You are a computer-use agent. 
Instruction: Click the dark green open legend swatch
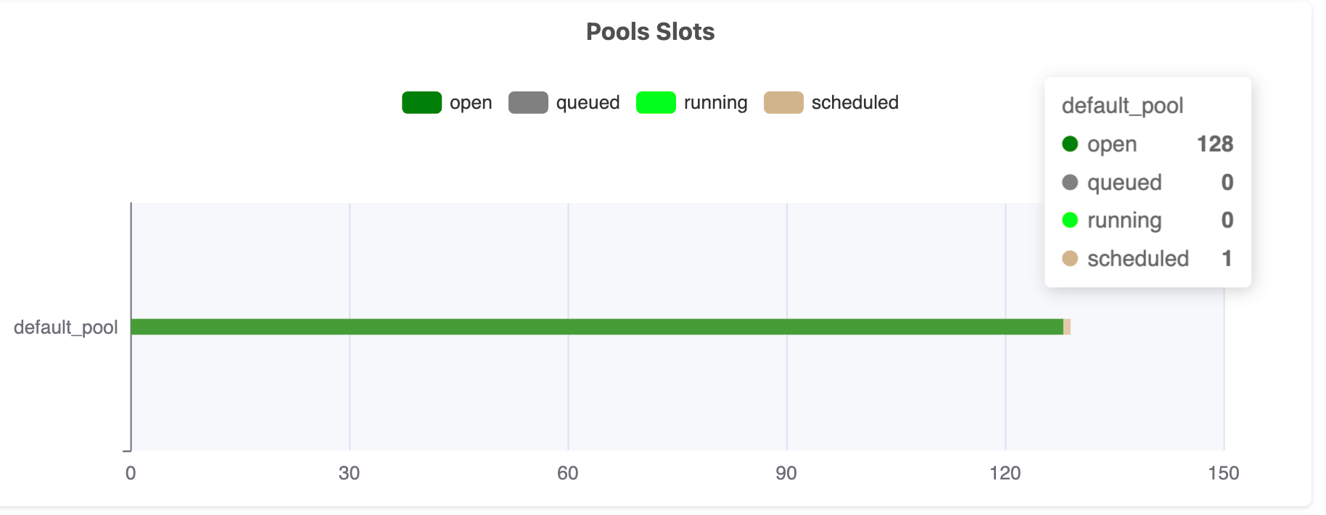point(421,103)
